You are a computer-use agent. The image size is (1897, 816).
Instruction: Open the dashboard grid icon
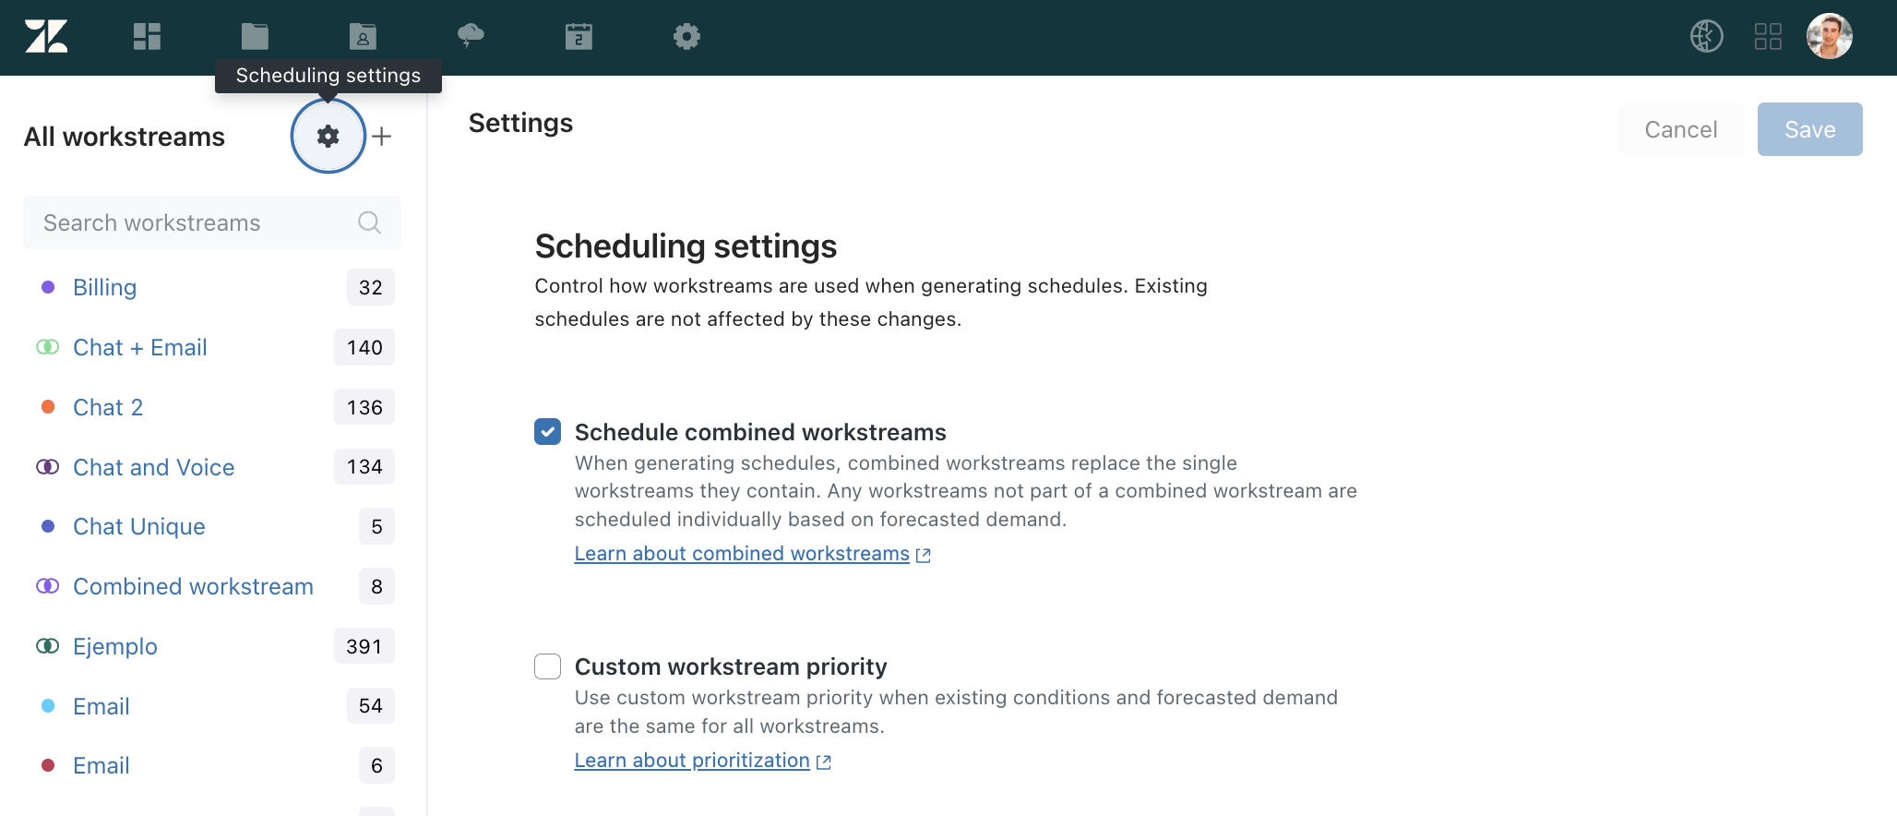click(x=147, y=37)
